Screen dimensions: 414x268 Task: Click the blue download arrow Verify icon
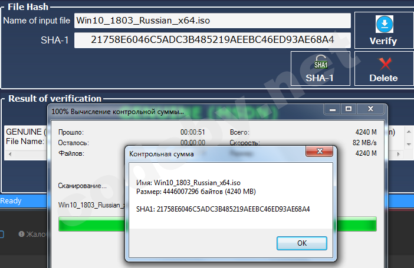pyautogui.click(x=384, y=24)
